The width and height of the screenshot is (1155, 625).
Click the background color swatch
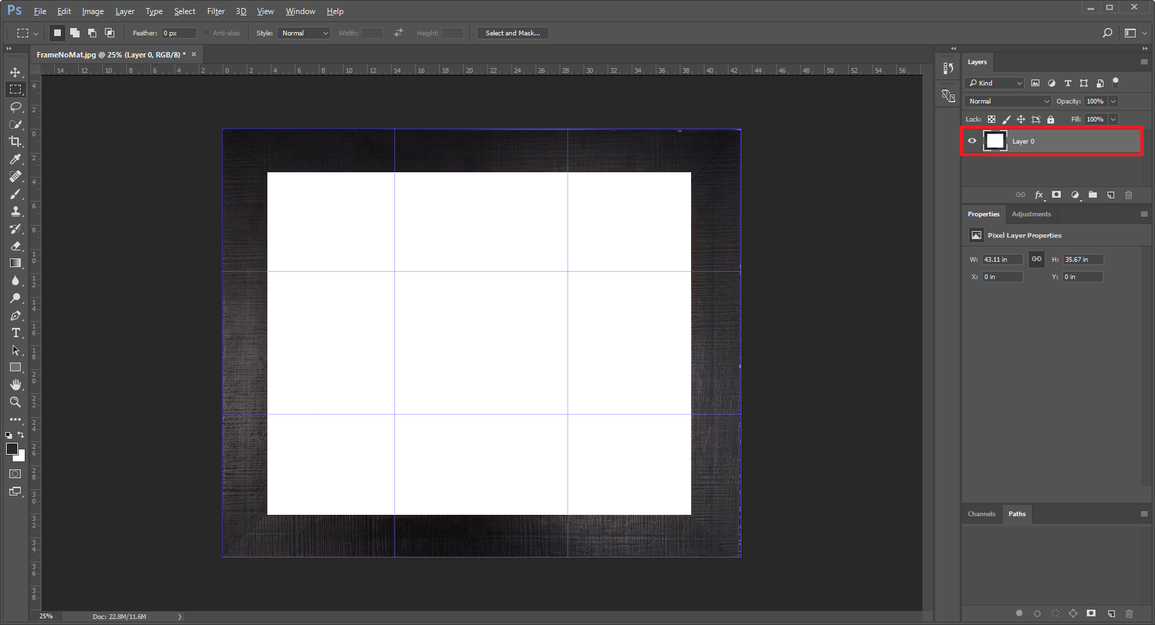(x=21, y=457)
